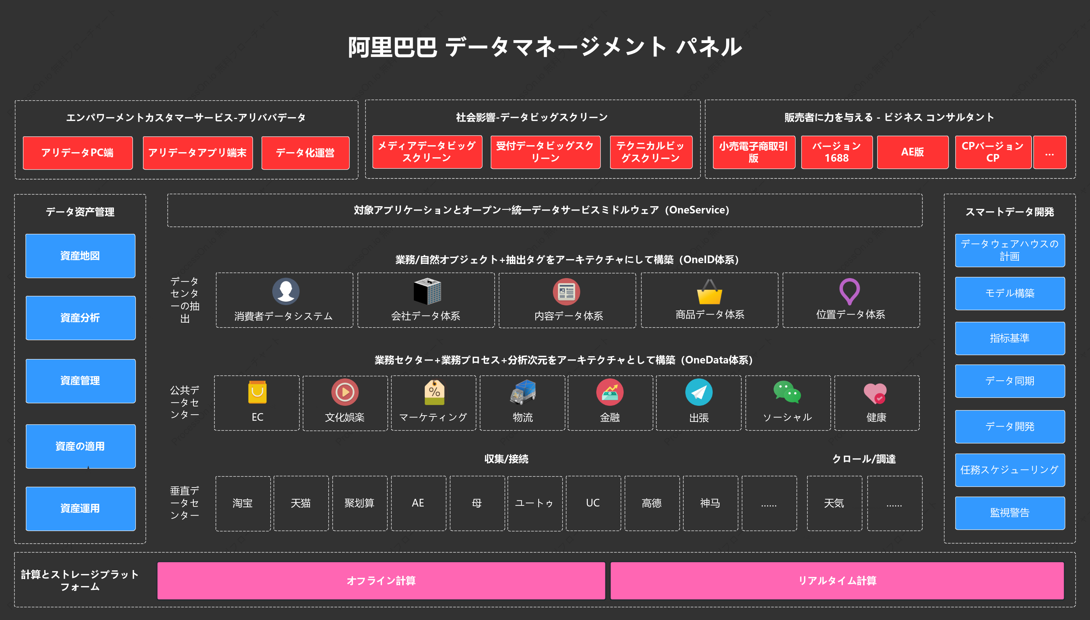Click the EC shopping bag icon
This screenshot has height=620, width=1090.
[257, 392]
